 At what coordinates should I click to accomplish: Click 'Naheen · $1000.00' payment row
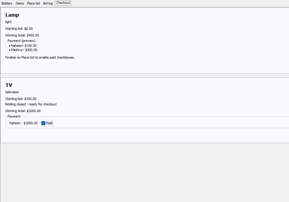pos(23,123)
